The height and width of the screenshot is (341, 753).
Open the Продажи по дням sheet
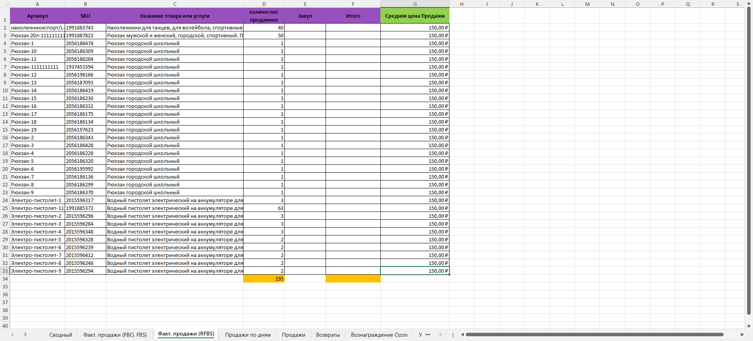(x=247, y=335)
